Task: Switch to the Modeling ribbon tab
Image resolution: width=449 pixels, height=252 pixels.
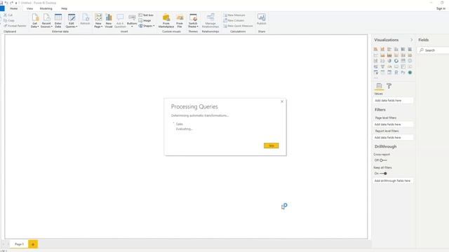Action: [x=46, y=8]
